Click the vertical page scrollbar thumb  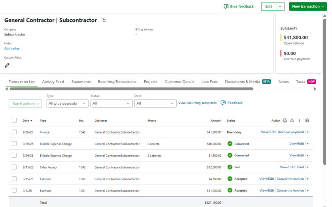pyautogui.click(x=324, y=91)
